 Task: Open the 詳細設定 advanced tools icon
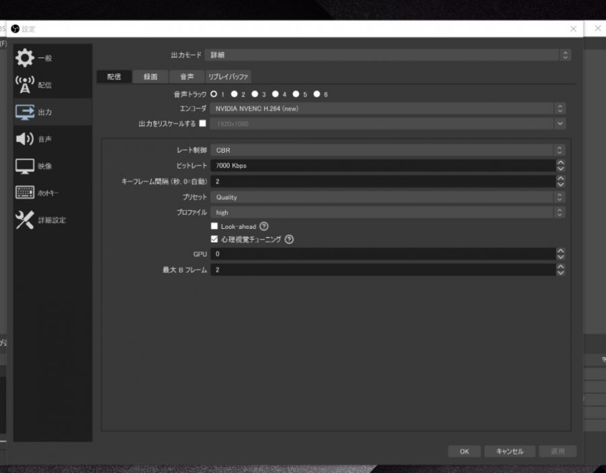(25, 220)
